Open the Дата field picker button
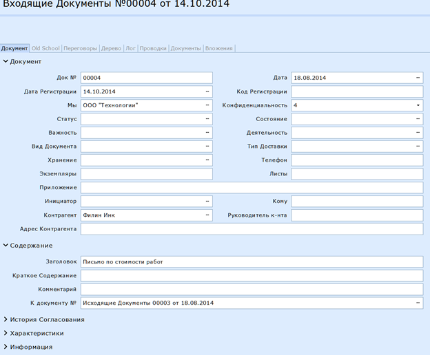 (418, 78)
